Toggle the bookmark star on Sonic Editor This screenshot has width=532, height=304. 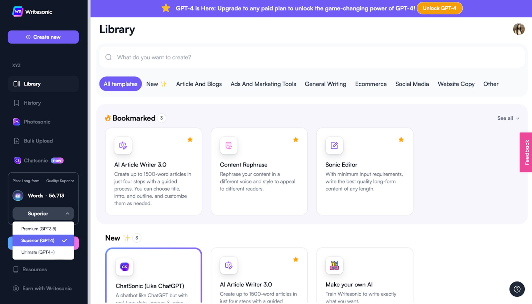[401, 139]
